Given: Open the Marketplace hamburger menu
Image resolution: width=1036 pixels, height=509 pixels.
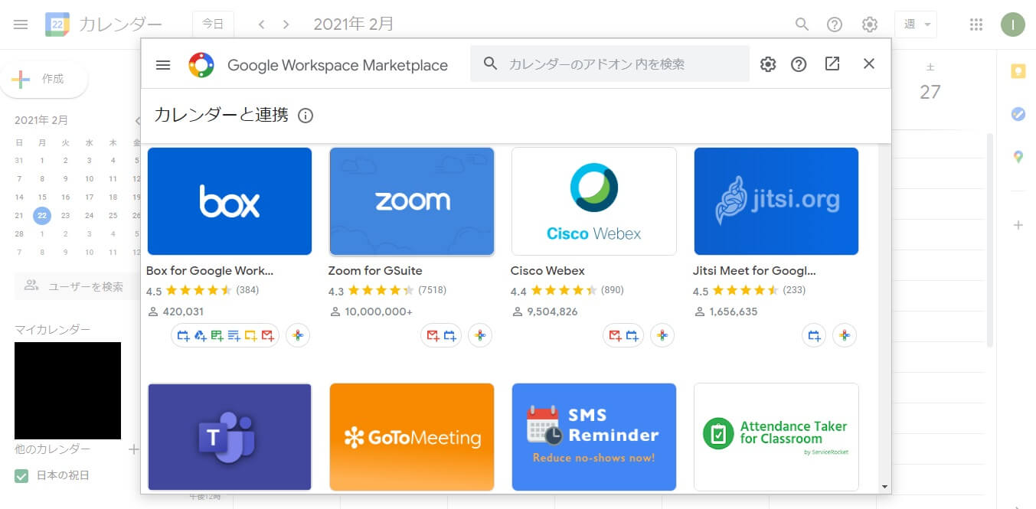Looking at the screenshot, I should pos(163,65).
